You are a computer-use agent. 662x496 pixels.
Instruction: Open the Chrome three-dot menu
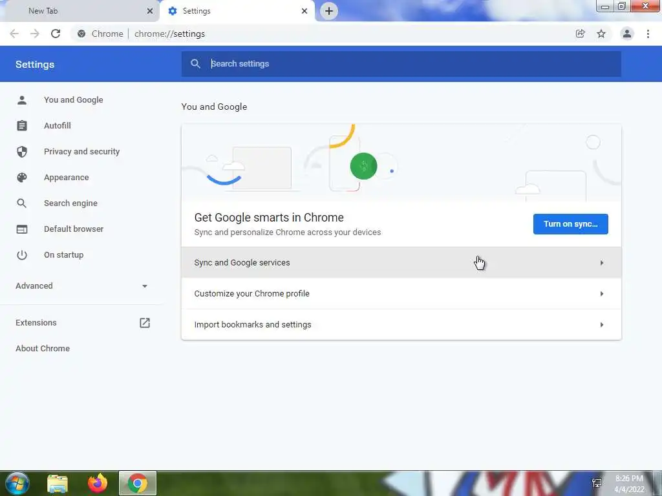(x=648, y=34)
